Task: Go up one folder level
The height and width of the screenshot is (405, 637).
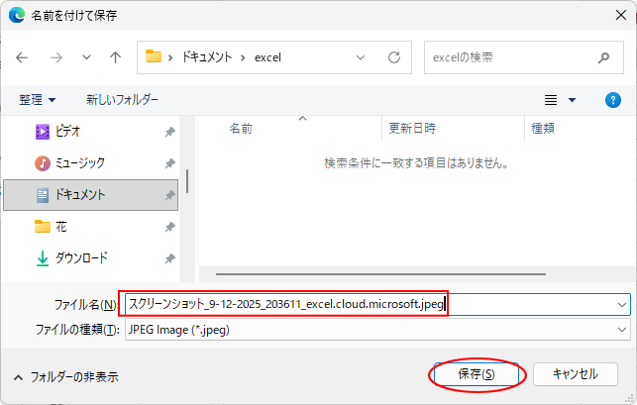Action: [115, 57]
